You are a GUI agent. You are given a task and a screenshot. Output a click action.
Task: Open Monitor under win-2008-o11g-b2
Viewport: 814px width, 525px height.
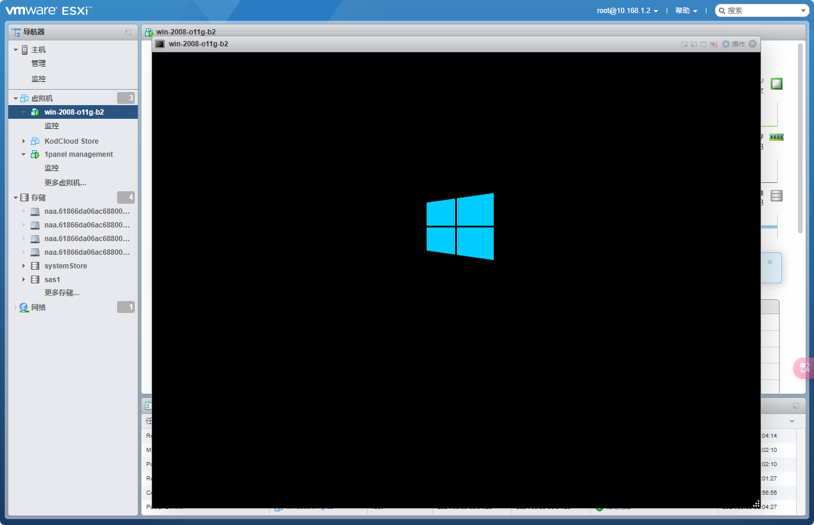(x=52, y=126)
